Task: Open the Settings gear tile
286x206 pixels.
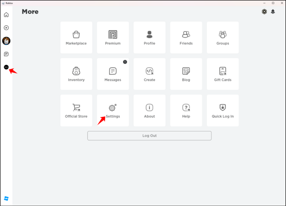Action: [113, 110]
